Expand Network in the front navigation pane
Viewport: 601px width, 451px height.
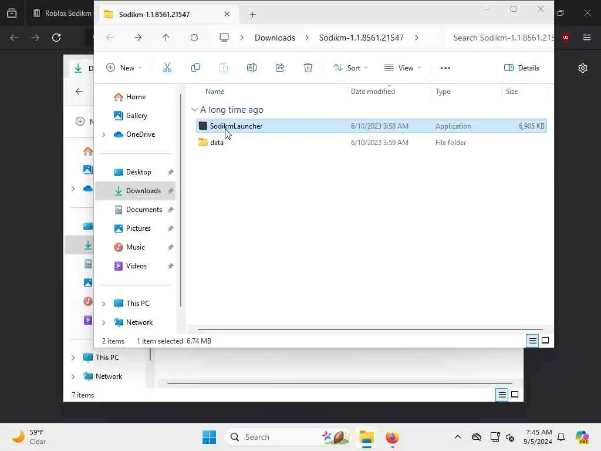pyautogui.click(x=103, y=322)
